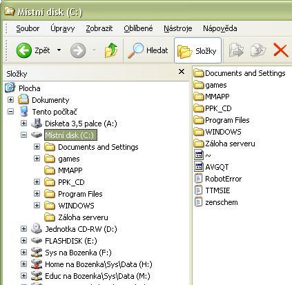Image resolution: width=292 pixels, height=285 pixels.
Task: Select the AVGQT file
Action: [x=211, y=167]
